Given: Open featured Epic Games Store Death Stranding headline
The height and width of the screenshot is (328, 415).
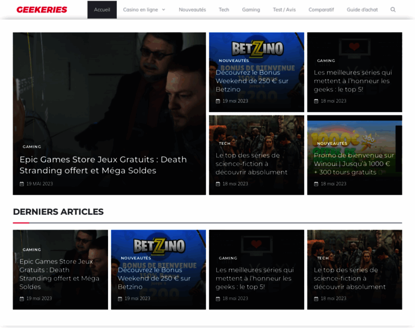Looking at the screenshot, I should [x=103, y=165].
